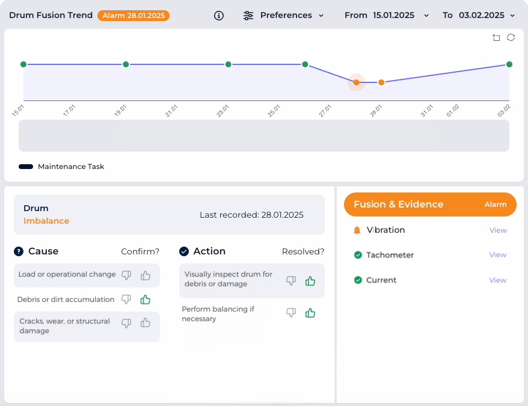This screenshot has width=528, height=406.
Task: Select the green data point at 19.01
Action: tap(126, 64)
